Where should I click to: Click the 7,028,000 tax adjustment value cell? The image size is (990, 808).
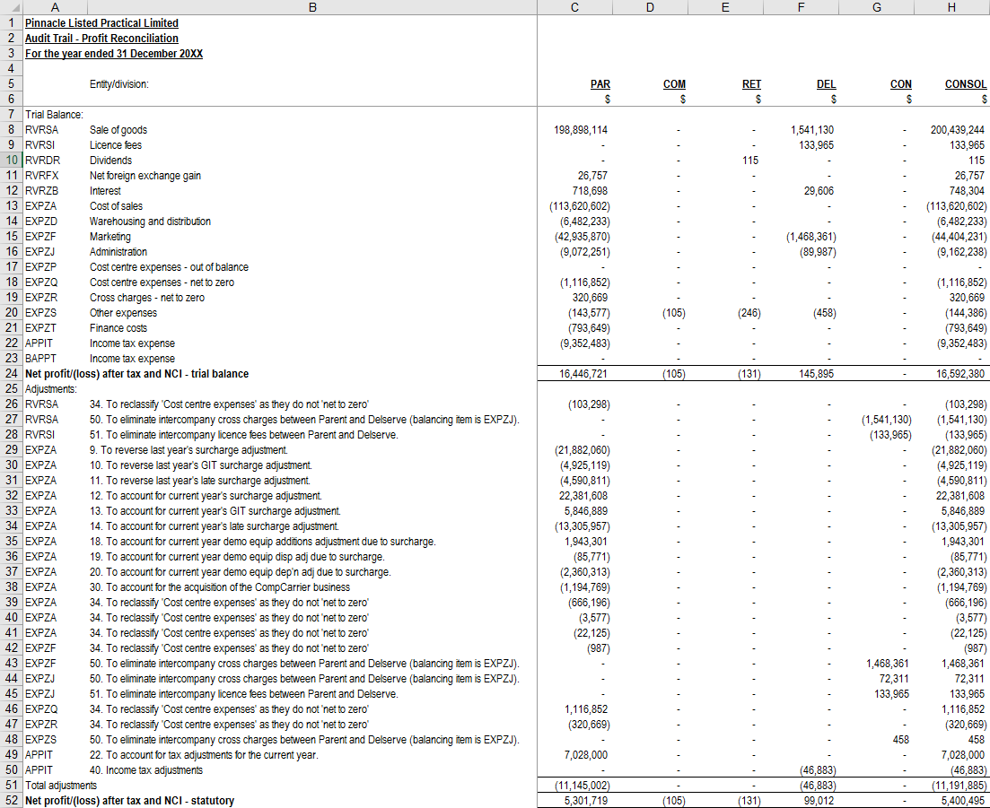[574, 754]
